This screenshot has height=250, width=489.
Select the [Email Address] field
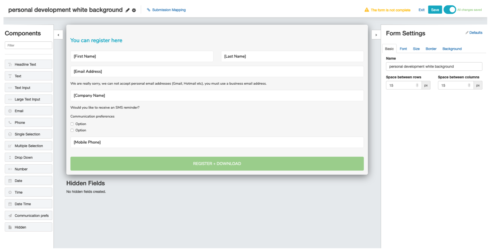[x=217, y=71]
